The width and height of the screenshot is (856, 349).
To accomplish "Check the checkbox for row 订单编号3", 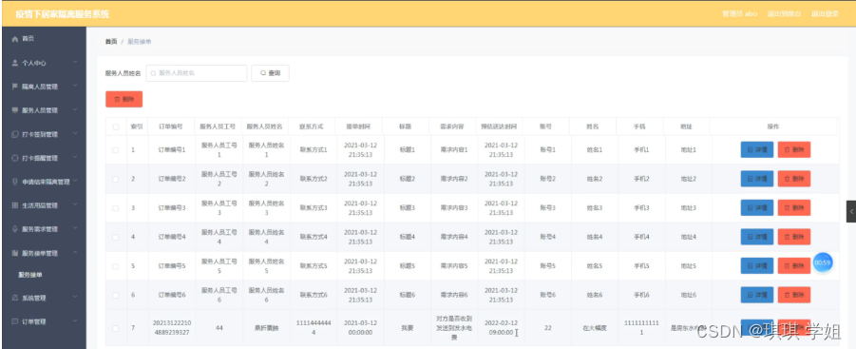I will [115, 208].
